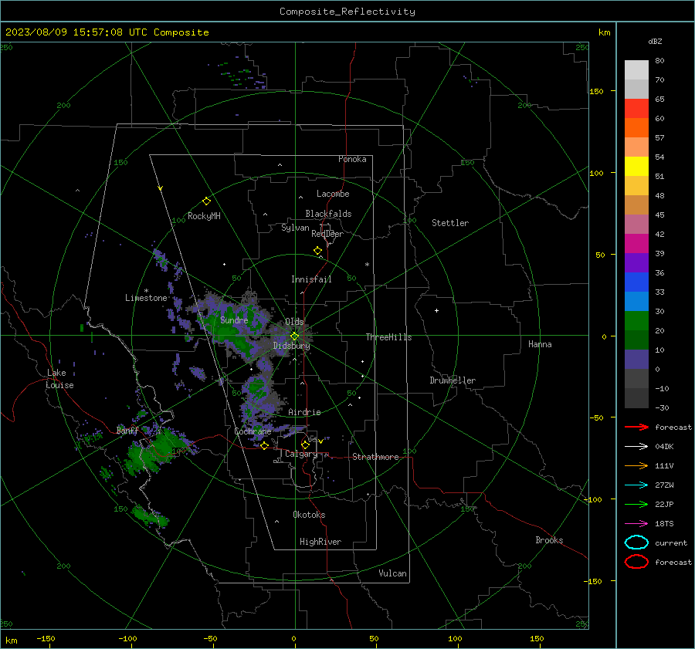
Task: Click the ThreeHills label
Action: (x=388, y=337)
